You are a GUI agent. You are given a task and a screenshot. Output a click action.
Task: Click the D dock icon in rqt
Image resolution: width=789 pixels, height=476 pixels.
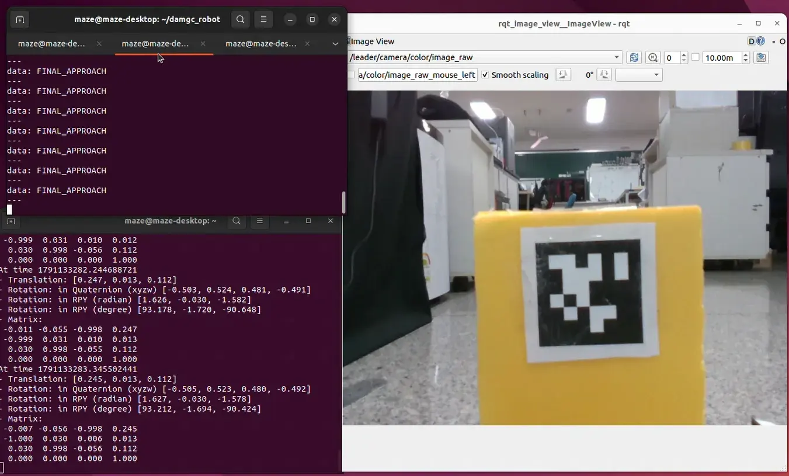coord(752,41)
